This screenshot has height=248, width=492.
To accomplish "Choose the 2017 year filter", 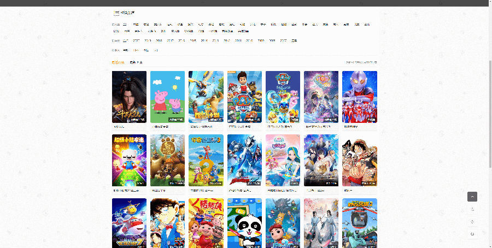I will click(171, 40).
